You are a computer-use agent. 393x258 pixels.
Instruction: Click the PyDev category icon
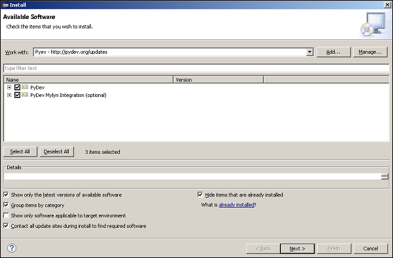25,87
